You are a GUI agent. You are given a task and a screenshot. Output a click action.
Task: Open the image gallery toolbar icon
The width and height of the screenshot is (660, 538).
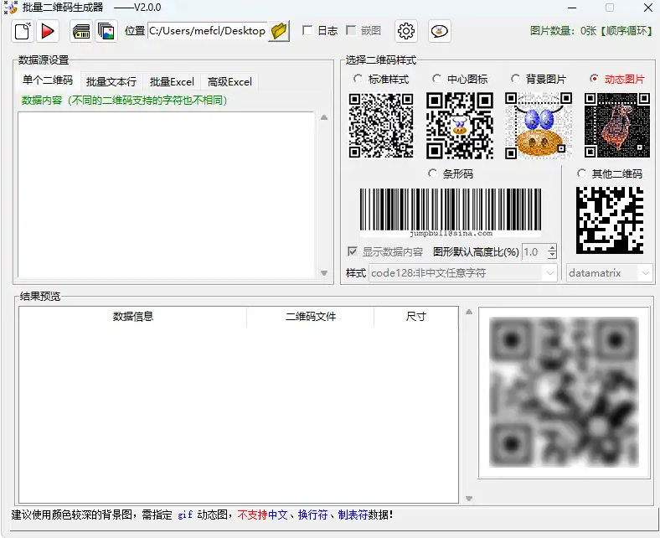pos(106,32)
